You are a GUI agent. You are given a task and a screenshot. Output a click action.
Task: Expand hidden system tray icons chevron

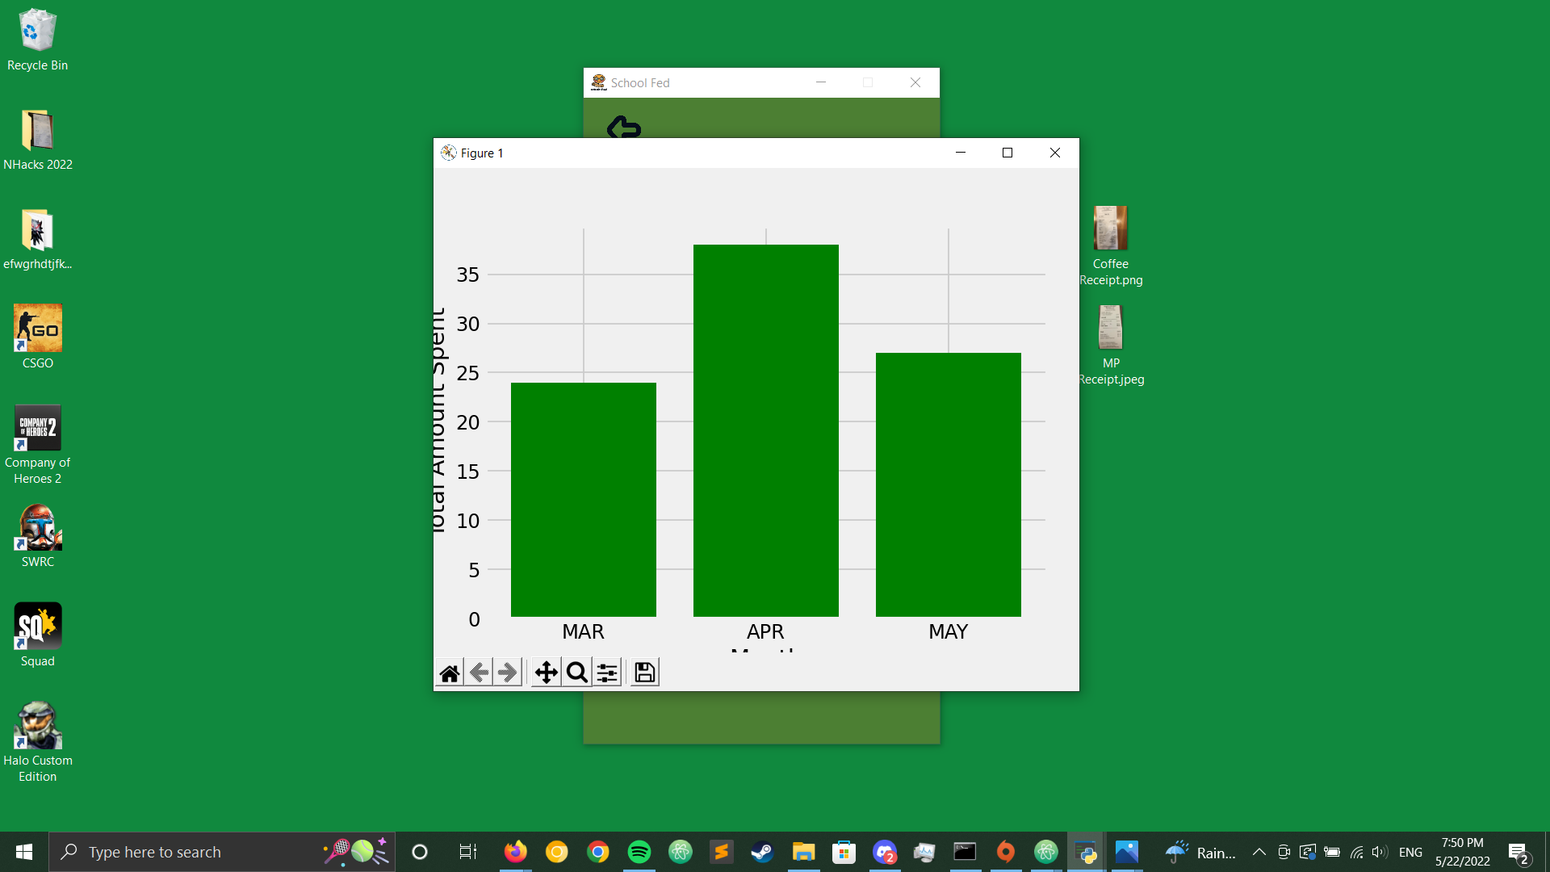[x=1259, y=852]
